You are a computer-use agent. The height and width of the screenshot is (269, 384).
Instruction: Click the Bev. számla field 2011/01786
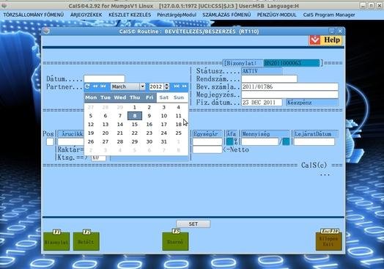click(x=290, y=86)
